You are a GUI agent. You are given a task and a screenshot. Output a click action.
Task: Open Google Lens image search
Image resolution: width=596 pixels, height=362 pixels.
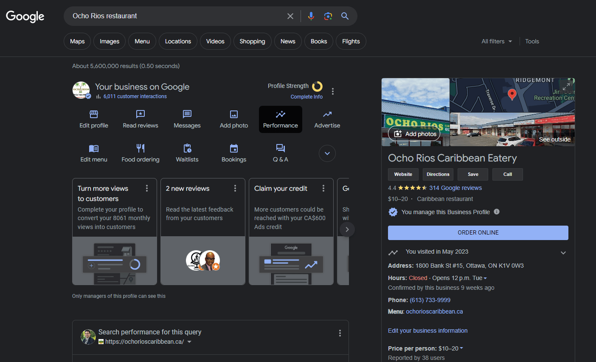click(328, 16)
